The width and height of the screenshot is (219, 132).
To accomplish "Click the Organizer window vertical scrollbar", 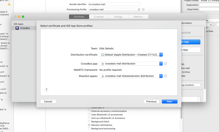I will (205, 58).
